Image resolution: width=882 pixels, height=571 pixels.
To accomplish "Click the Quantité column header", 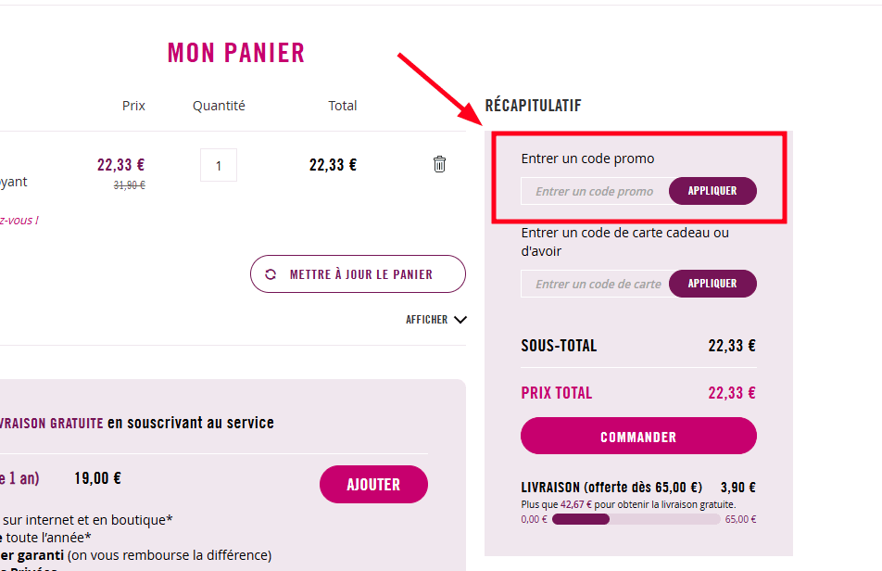I will click(x=219, y=106).
